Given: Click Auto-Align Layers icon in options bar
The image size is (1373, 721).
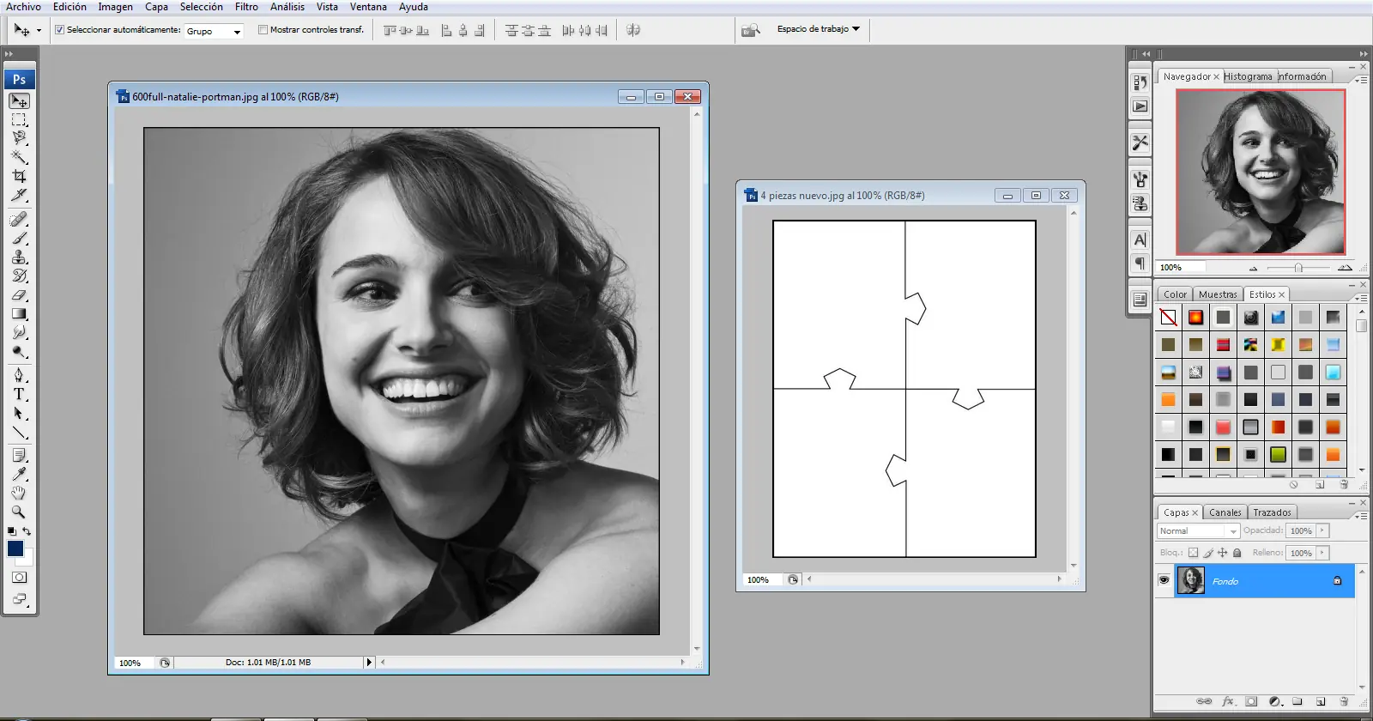Looking at the screenshot, I should click(633, 30).
